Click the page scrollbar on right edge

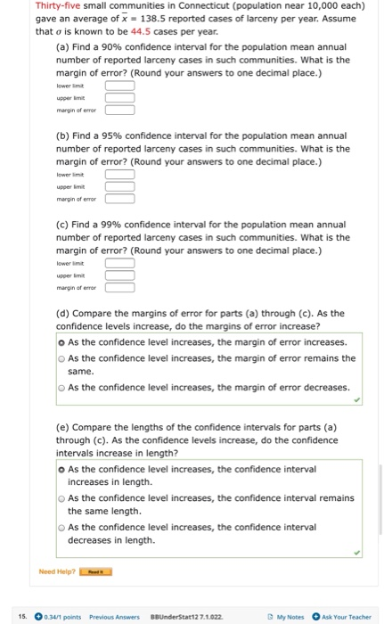tap(380, 499)
